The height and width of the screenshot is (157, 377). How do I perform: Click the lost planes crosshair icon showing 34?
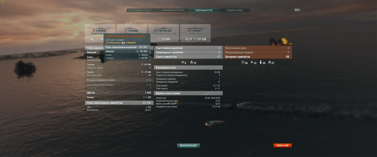pyautogui.click(x=243, y=63)
